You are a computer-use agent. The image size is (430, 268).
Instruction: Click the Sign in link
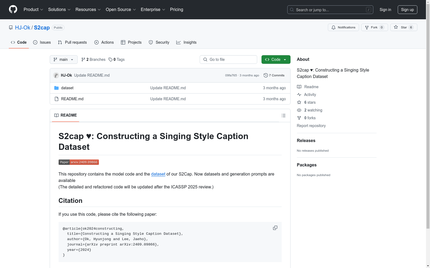click(385, 10)
